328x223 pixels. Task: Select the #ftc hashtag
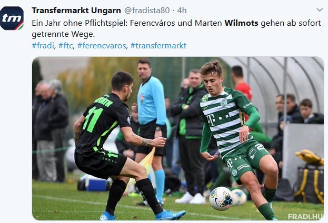(x=65, y=46)
